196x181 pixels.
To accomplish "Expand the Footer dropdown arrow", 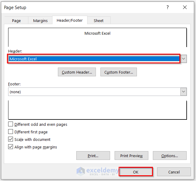I will point(184,92).
